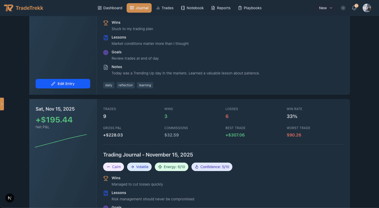The image size is (379, 208).
Task: Select the daily tag
Action: coord(109,85)
